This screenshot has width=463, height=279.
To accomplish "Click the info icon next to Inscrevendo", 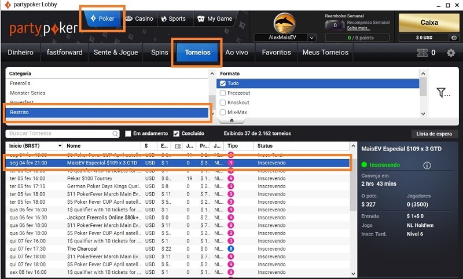I will [x=427, y=166].
